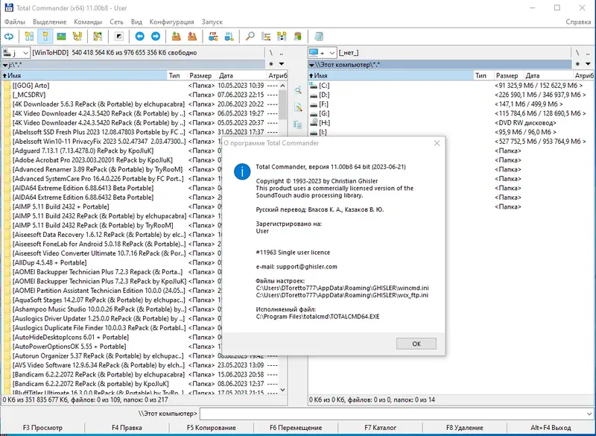Open the magnifier search files tool

tap(250, 37)
